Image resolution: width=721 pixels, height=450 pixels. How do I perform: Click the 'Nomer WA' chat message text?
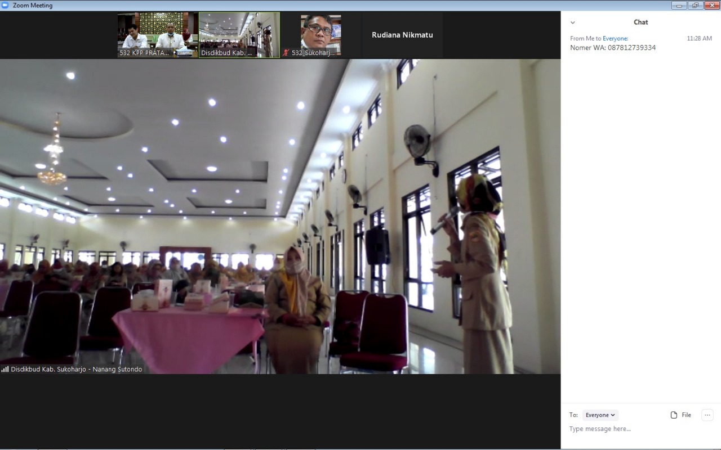tap(613, 48)
